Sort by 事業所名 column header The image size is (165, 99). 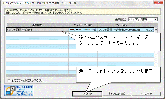pyautogui.click(x=37, y=25)
